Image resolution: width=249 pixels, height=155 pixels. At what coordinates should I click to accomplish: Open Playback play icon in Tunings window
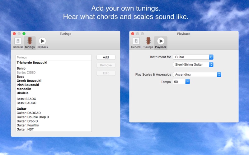tap(42, 41)
